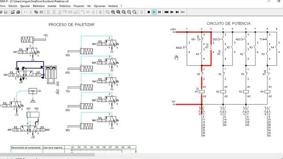
Task: Select the K3 relay coil
Action: (246, 91)
